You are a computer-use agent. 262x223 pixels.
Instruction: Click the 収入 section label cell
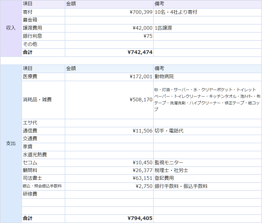(11, 28)
